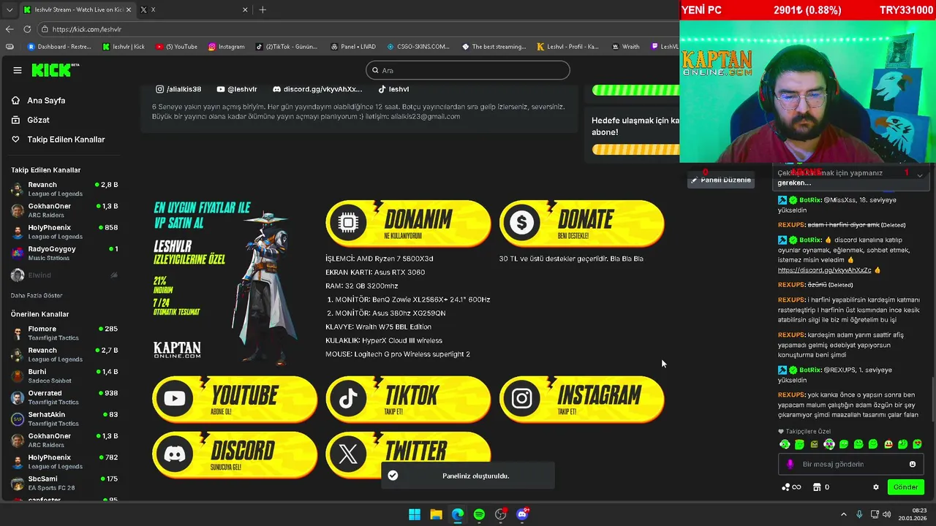Screen dimensions: 936x526
Task: Reload the page with refresh icon
Action: pyautogui.click(x=27, y=29)
